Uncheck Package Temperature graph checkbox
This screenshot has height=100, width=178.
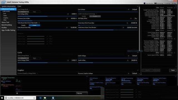(x=2, y=78)
